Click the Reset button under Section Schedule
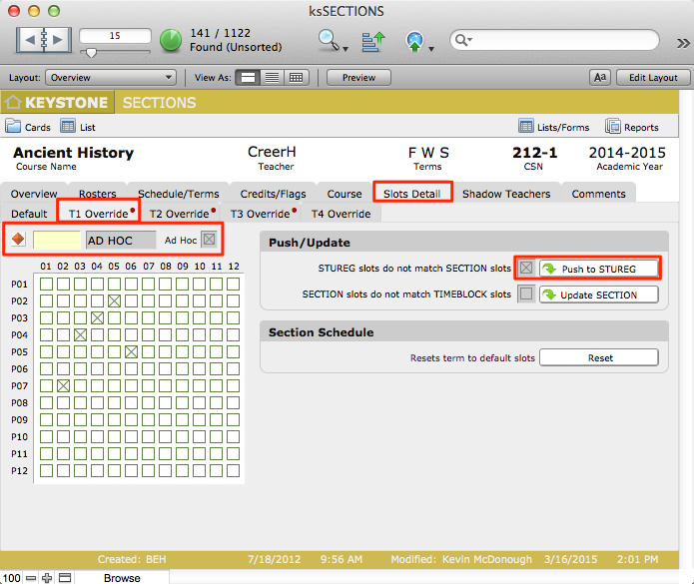Screen dimensions: 694x584 tap(599, 357)
